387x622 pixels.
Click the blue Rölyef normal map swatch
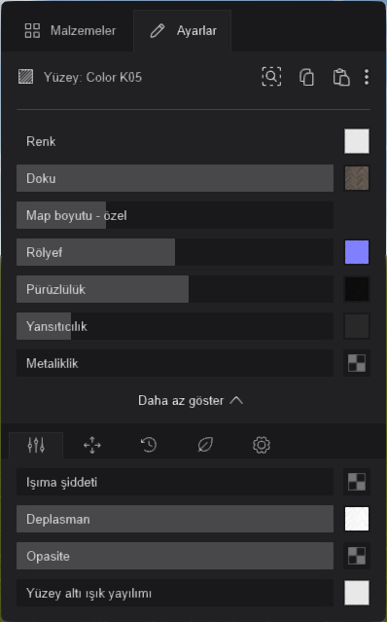point(357,252)
